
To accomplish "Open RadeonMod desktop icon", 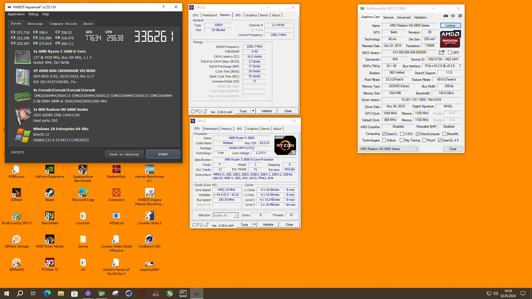I will (116, 172).
